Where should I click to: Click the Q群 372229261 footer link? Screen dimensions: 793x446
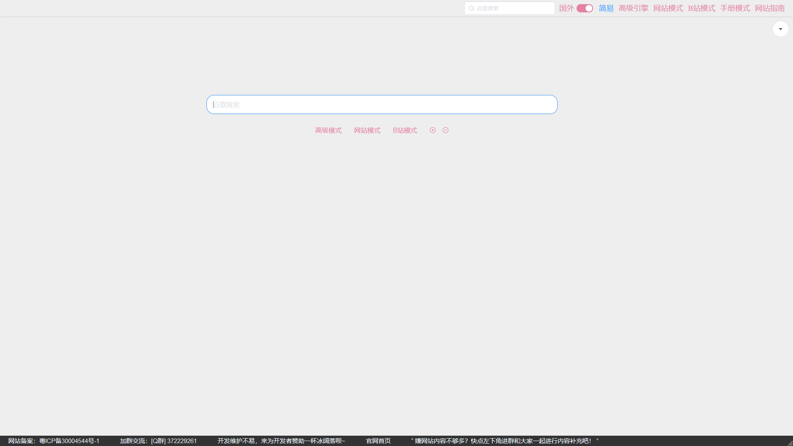[x=173, y=441]
